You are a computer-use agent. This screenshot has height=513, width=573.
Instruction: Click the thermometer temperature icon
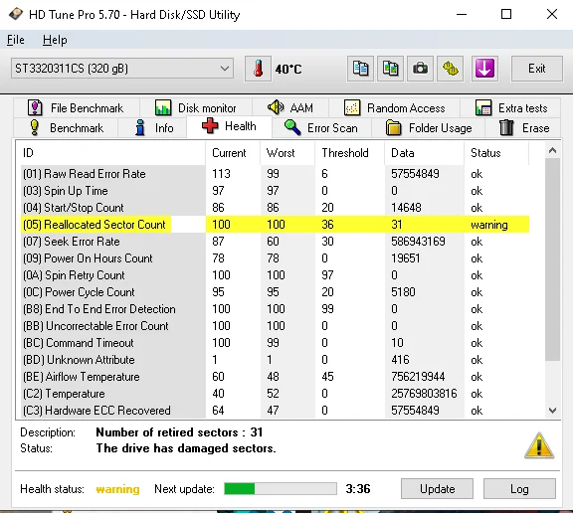coord(258,69)
